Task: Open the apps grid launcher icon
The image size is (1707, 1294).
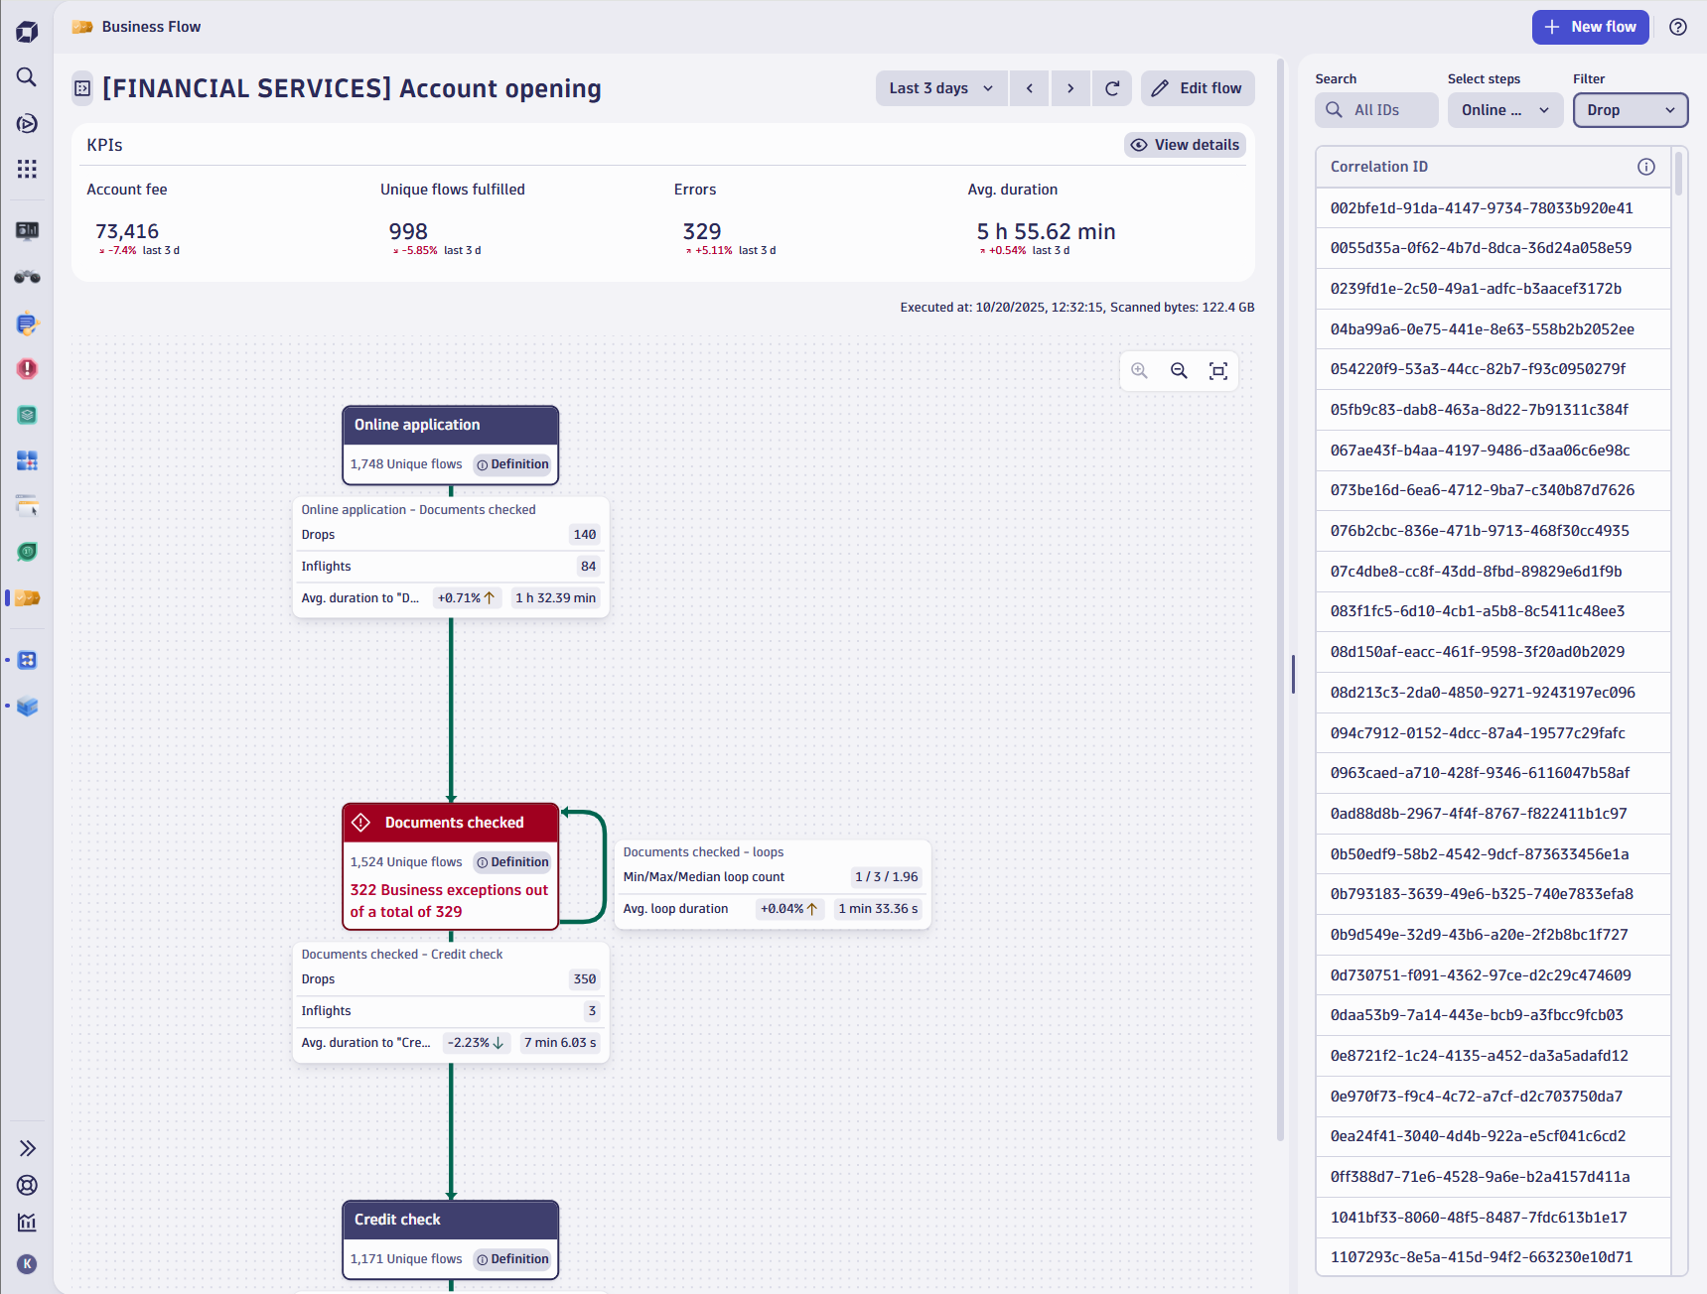Action: click(27, 169)
